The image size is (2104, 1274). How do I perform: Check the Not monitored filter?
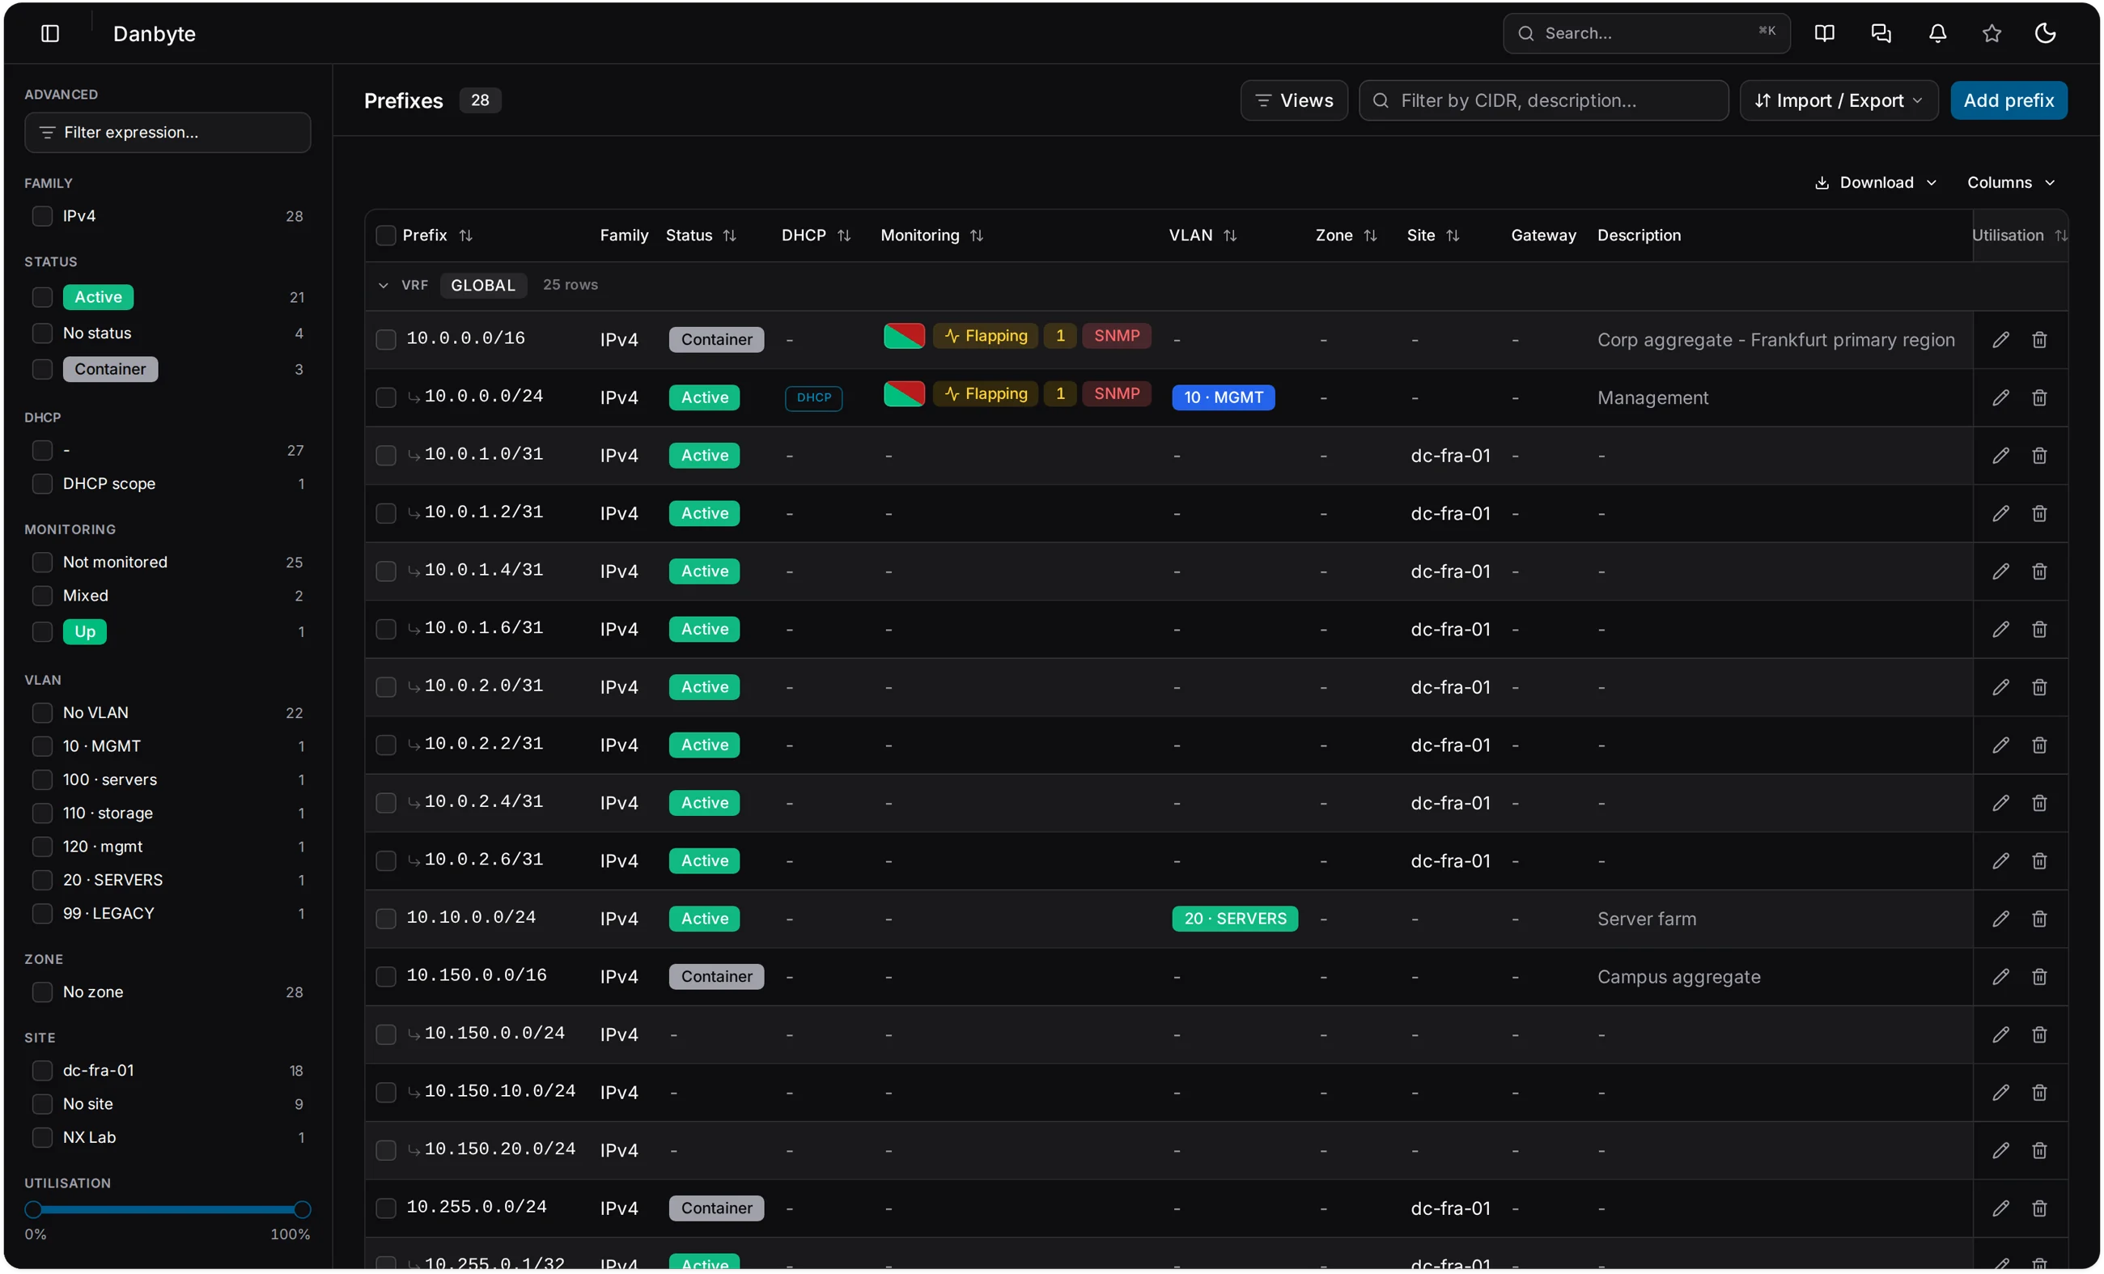coord(42,562)
